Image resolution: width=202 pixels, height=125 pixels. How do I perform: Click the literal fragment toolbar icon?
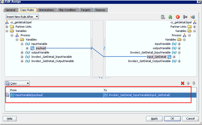click(185, 17)
